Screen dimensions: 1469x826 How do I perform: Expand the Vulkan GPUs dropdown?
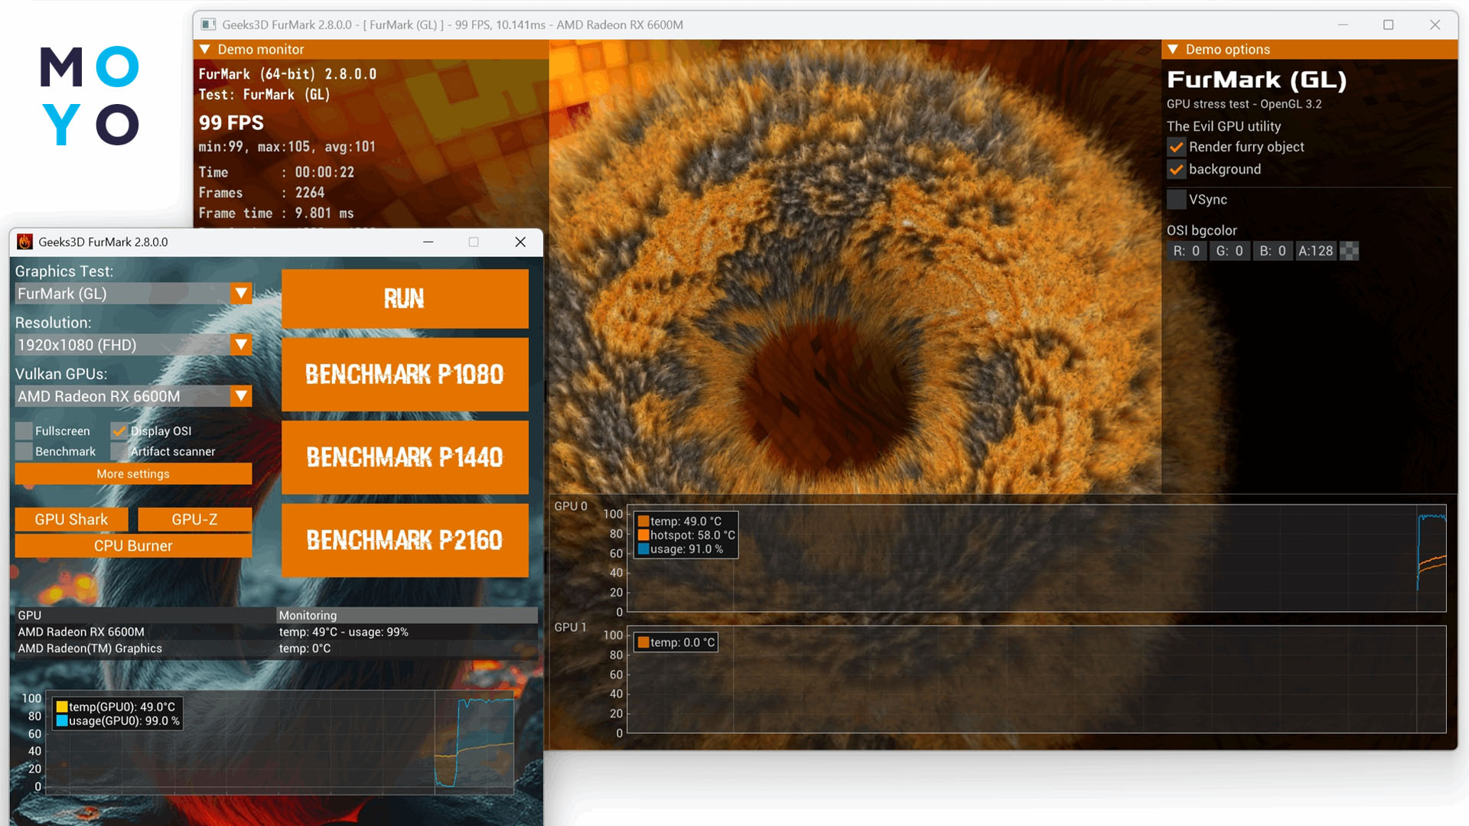coord(241,396)
